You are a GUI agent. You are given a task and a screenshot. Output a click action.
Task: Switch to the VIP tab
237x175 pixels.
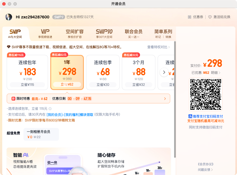point(45,34)
